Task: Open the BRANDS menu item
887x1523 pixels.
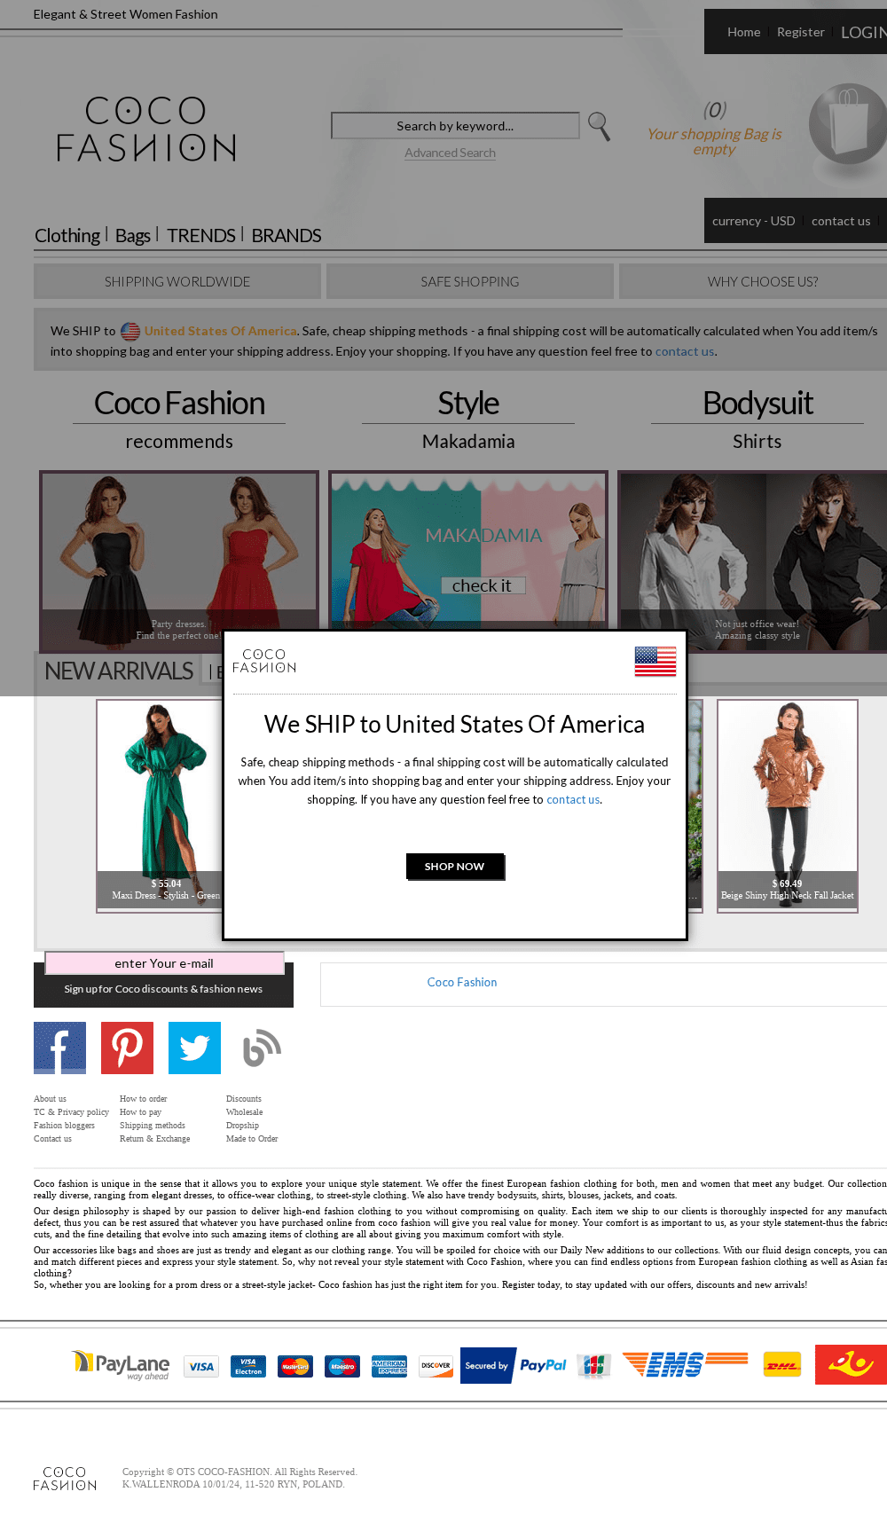Action: pos(287,235)
